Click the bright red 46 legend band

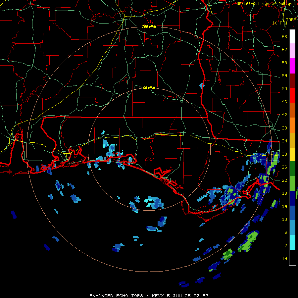[292, 95]
